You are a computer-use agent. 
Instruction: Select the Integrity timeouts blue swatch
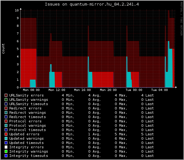6,156
